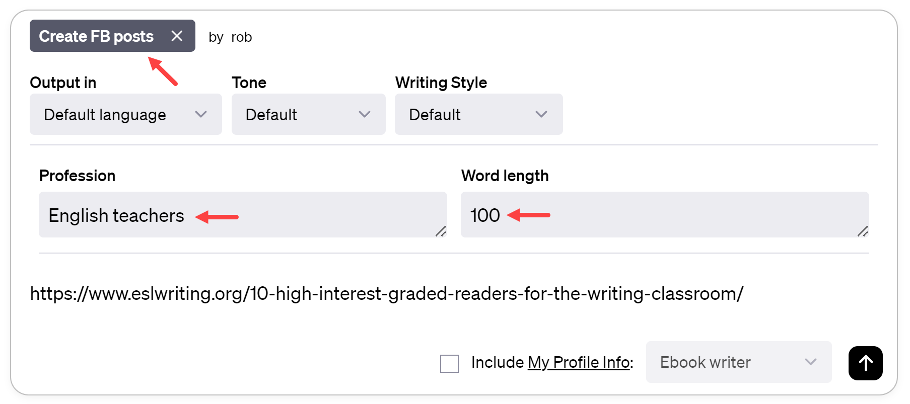
Task: Click the eslwriting.org URL prompt text
Action: tap(386, 294)
